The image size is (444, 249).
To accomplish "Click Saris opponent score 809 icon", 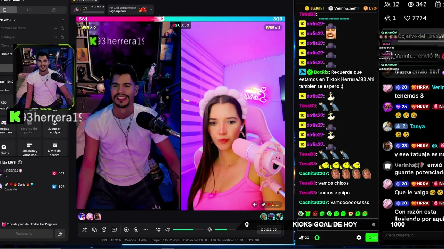I will (54, 187).
